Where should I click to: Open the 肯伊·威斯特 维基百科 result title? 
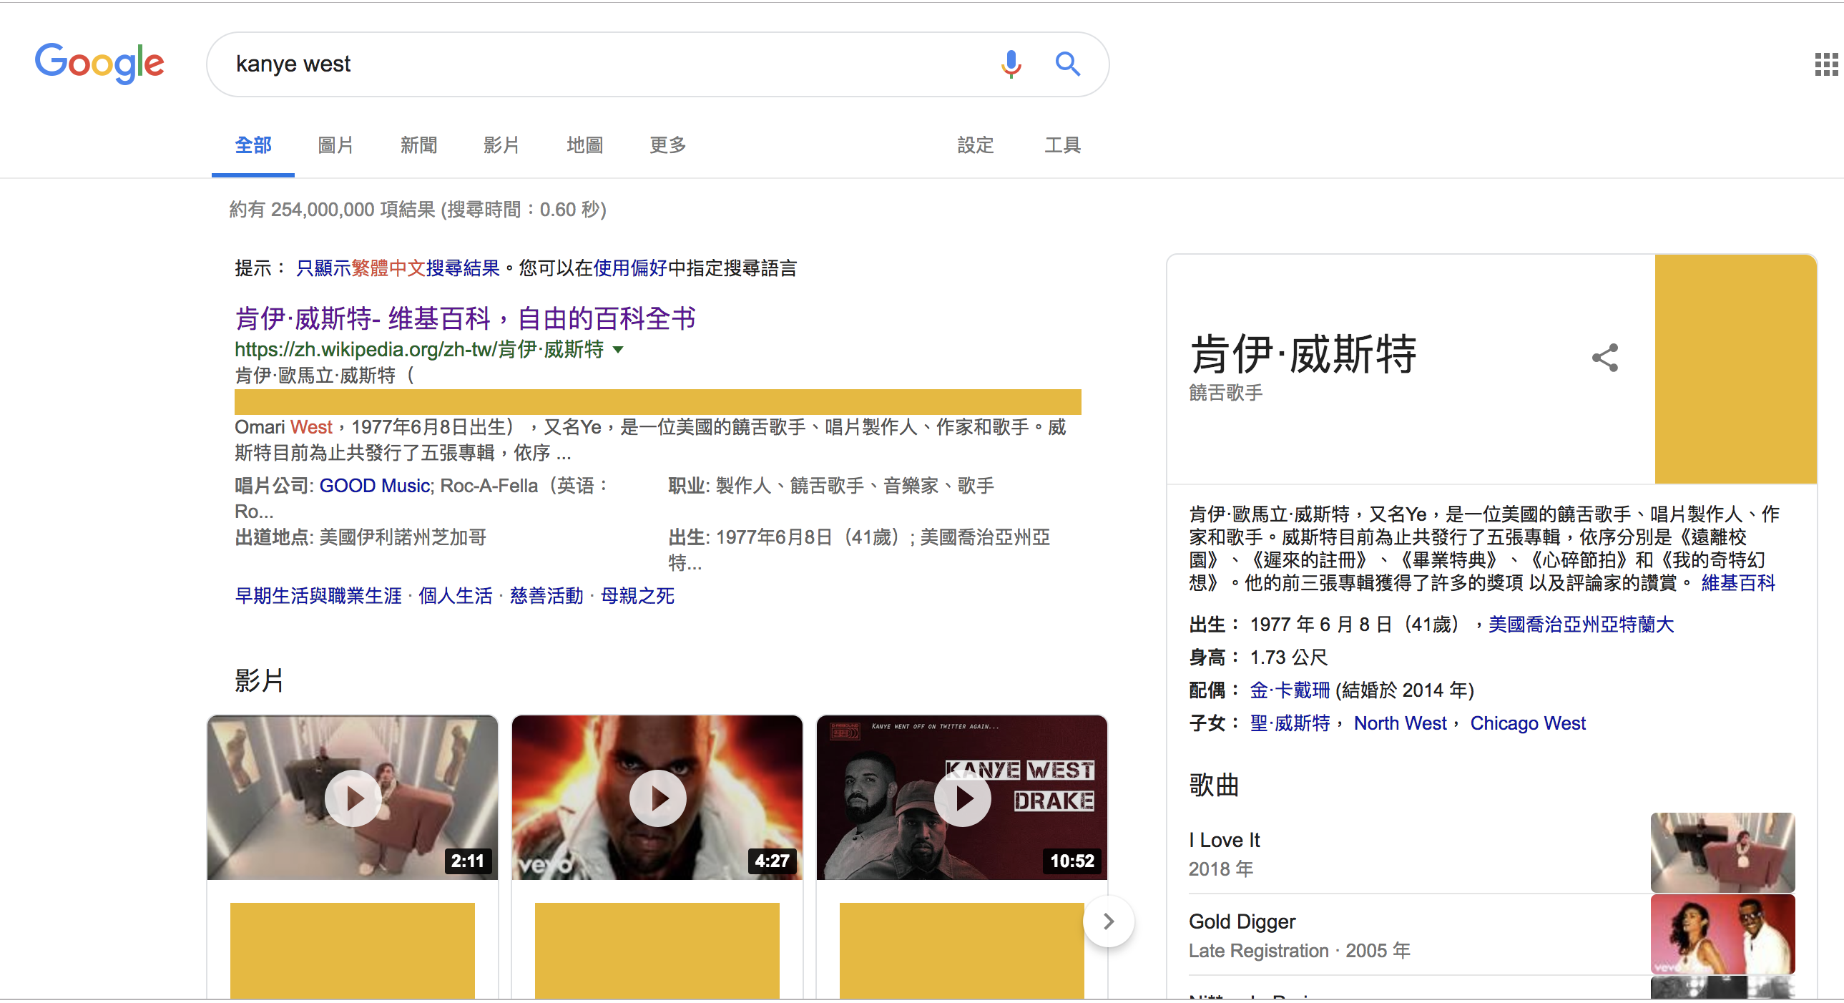[466, 318]
